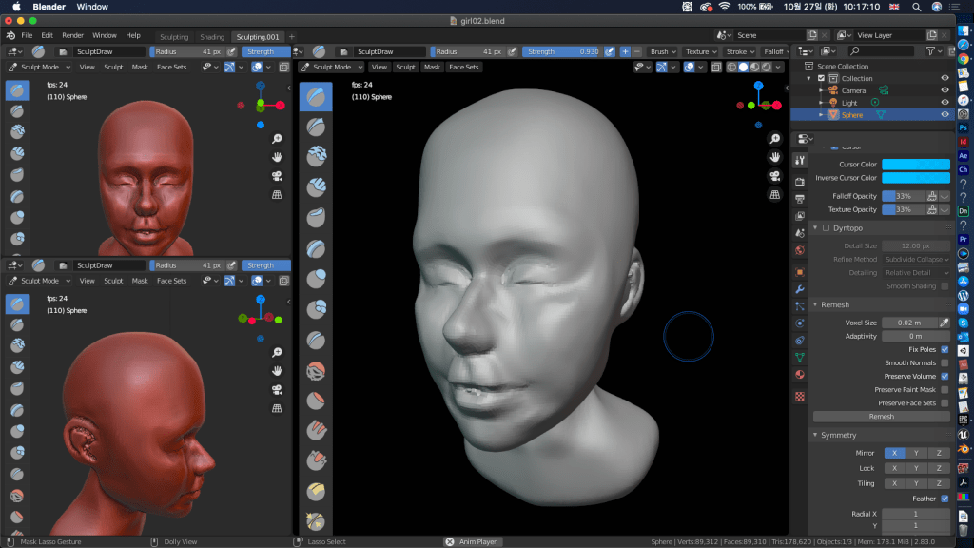Enable Mirror Y symmetry button
This screenshot has height=548, width=974.
(x=915, y=453)
